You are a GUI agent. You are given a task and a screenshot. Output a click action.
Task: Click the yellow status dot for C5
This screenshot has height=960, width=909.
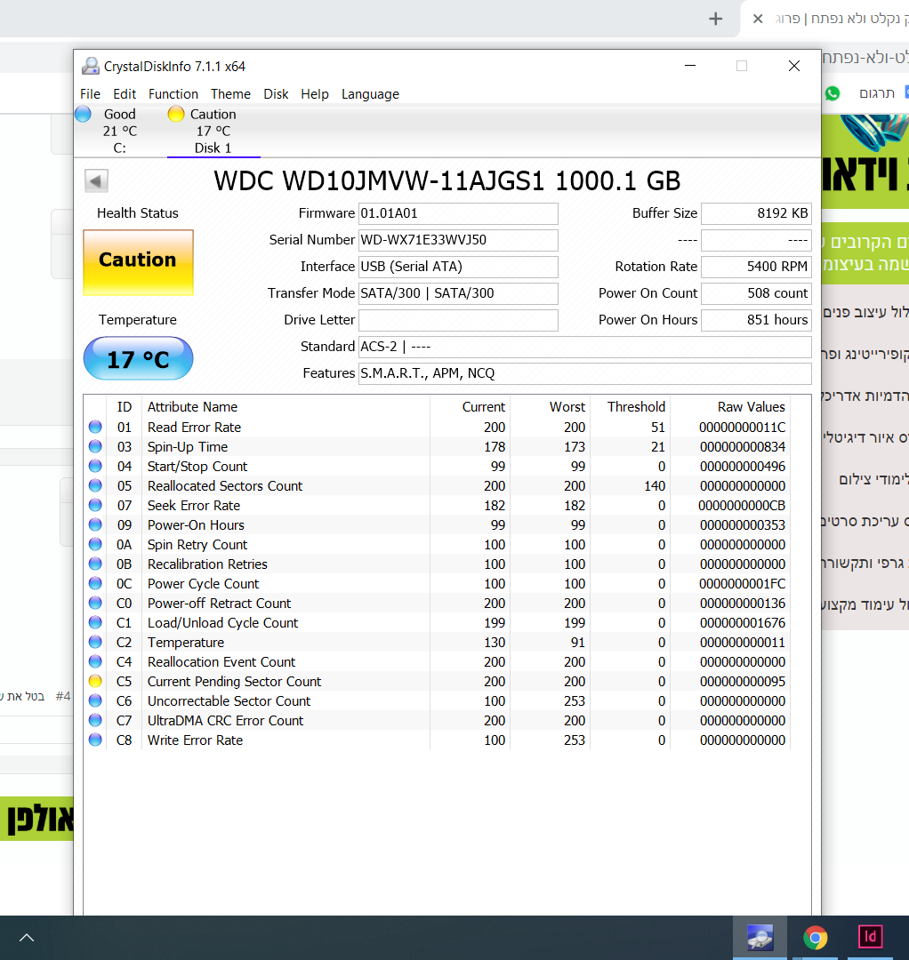click(95, 681)
